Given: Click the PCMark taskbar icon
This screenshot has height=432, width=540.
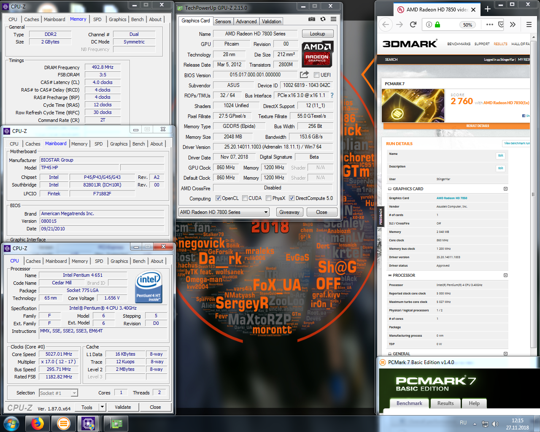Looking at the screenshot, I should (x=63, y=424).
